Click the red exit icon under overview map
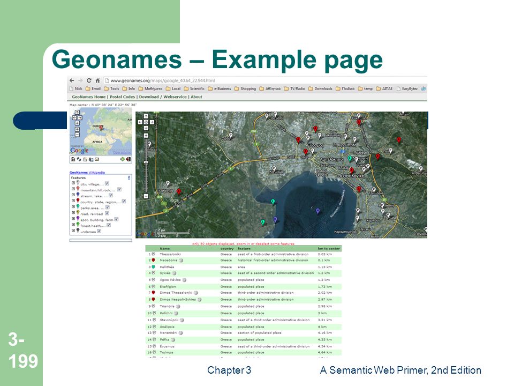 [x=128, y=159]
